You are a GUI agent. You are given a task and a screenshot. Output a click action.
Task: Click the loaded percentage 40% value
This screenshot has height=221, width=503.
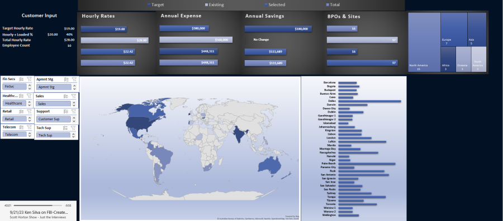70,35
